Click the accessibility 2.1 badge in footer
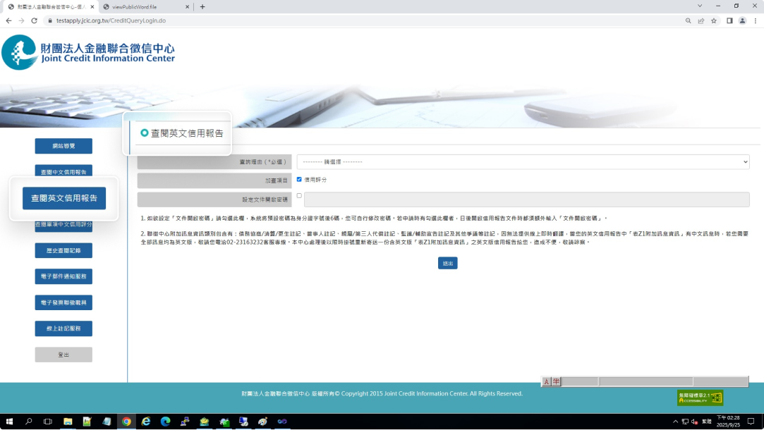 pos(700,398)
